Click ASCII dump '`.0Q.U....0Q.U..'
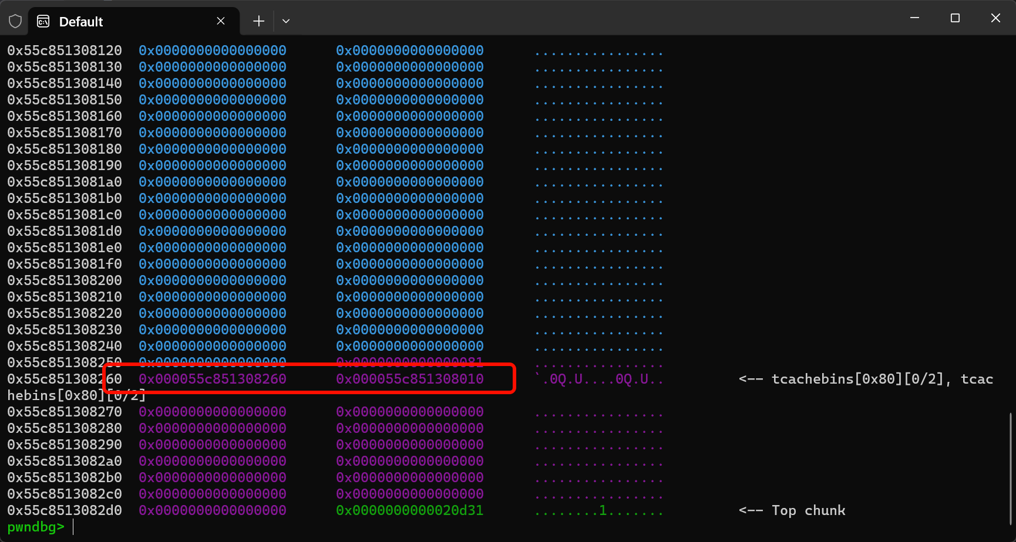The image size is (1016, 542). tap(598, 379)
